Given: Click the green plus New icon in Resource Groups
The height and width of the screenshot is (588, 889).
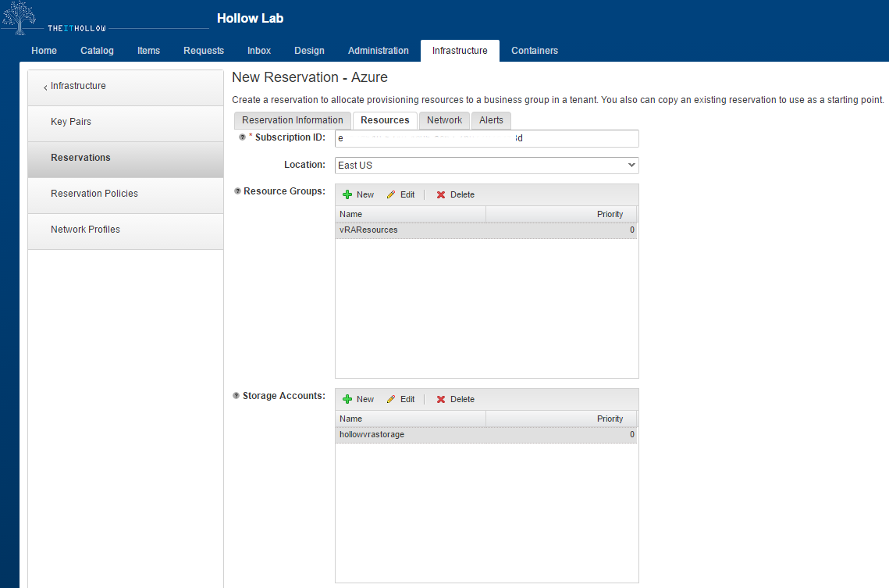Looking at the screenshot, I should click(347, 194).
